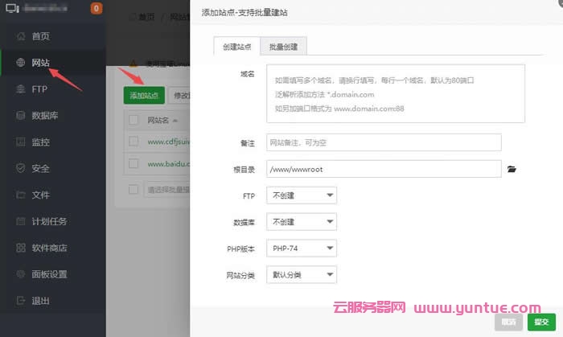
Task: Open the FTP sidebar icon
Action: (19, 89)
